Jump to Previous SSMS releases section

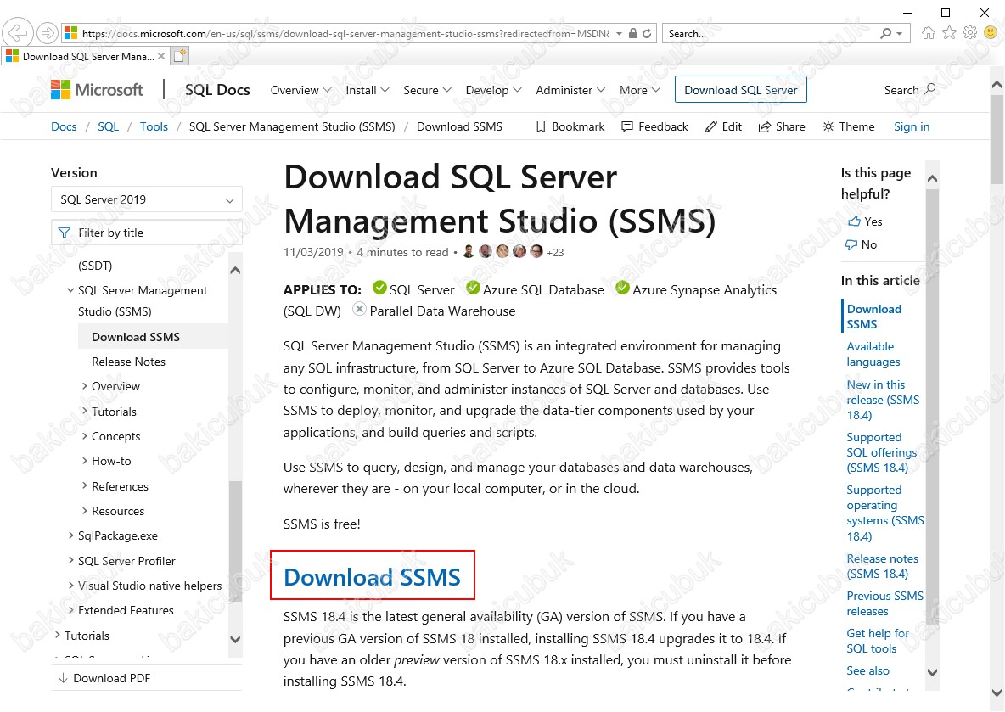(x=884, y=603)
